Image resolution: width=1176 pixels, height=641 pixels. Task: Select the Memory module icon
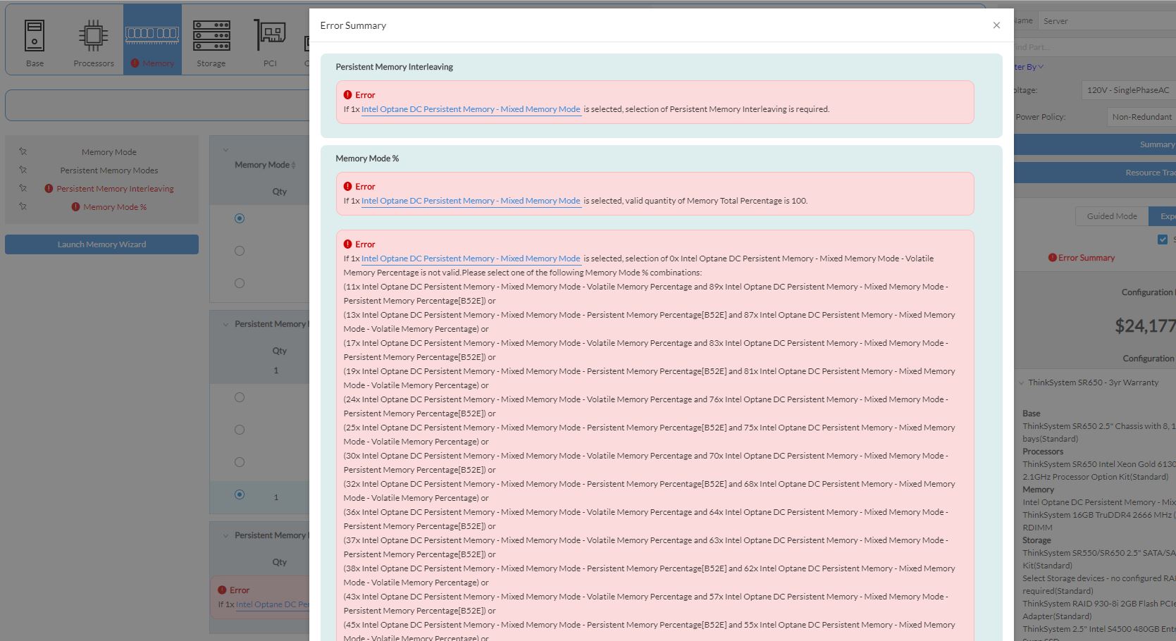click(152, 34)
